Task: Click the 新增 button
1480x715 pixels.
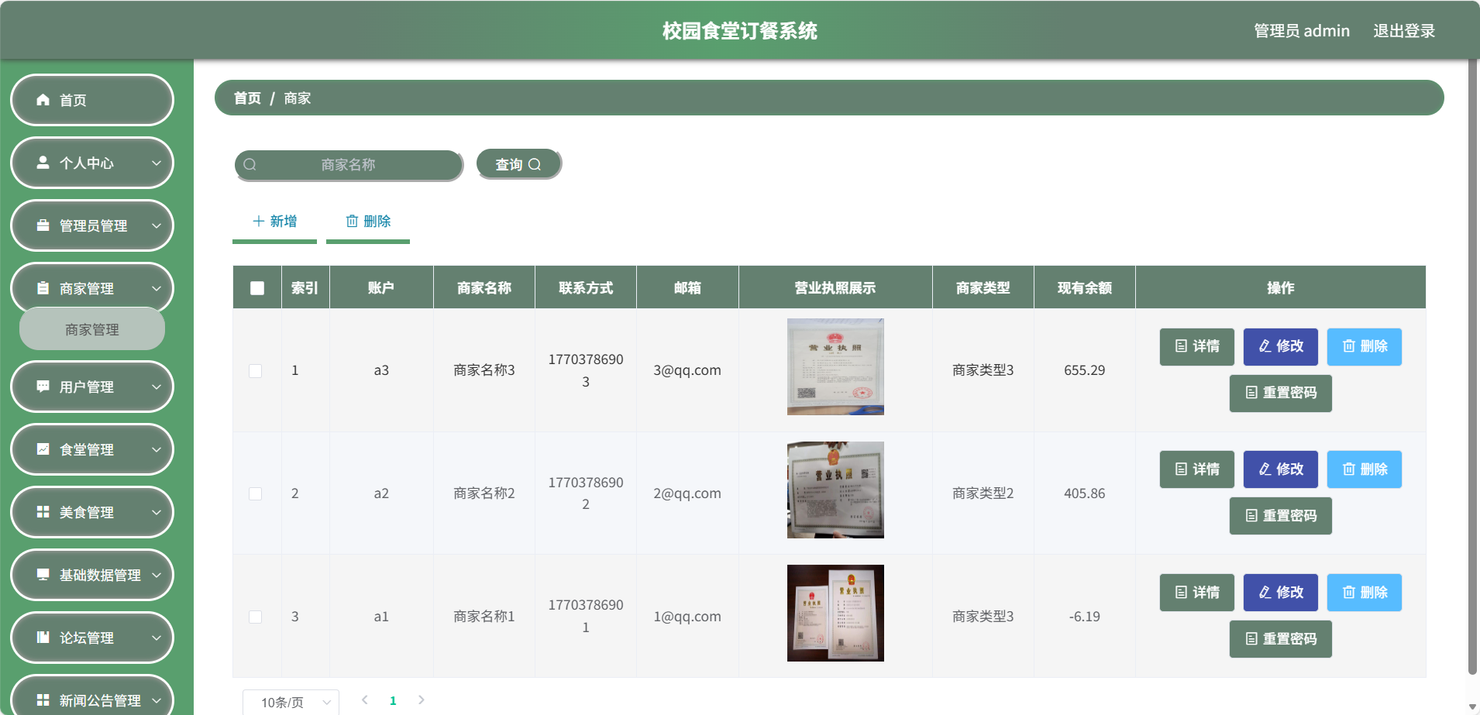Action: [274, 222]
